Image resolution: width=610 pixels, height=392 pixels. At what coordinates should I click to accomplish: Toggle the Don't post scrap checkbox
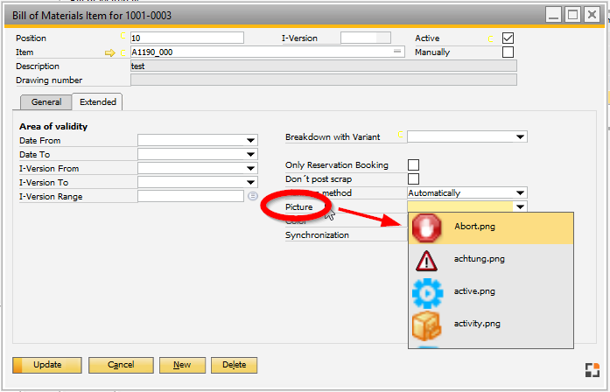point(413,178)
